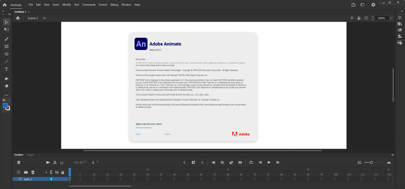Open the behance.net/akatre link
The height and width of the screenshot is (189, 405).
[x=143, y=128]
